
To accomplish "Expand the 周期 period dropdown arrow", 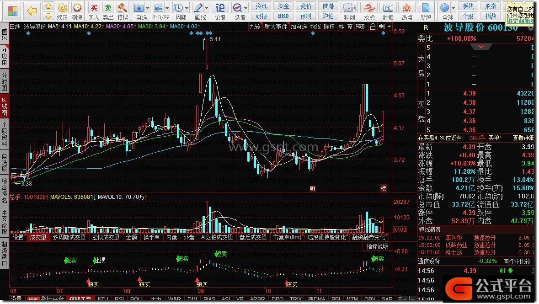I will (x=187, y=8).
